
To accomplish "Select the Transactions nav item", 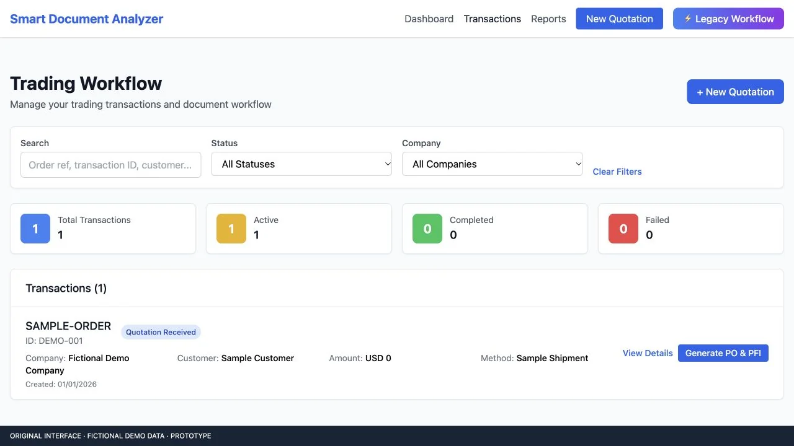I will pyautogui.click(x=493, y=19).
